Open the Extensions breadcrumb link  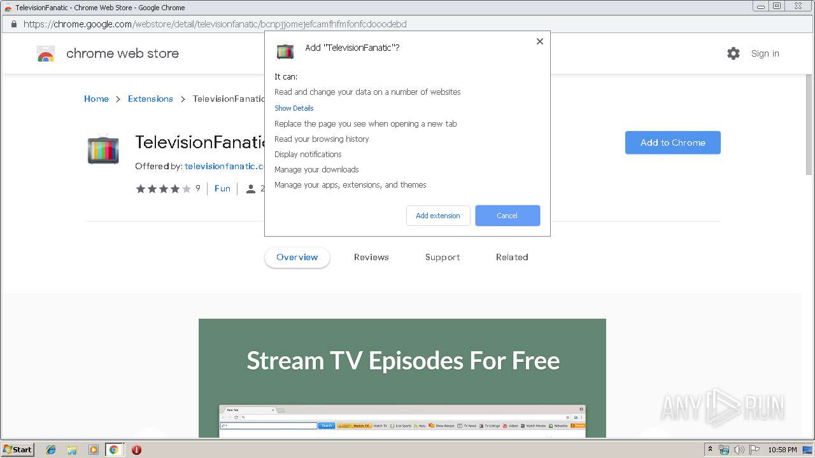point(150,99)
